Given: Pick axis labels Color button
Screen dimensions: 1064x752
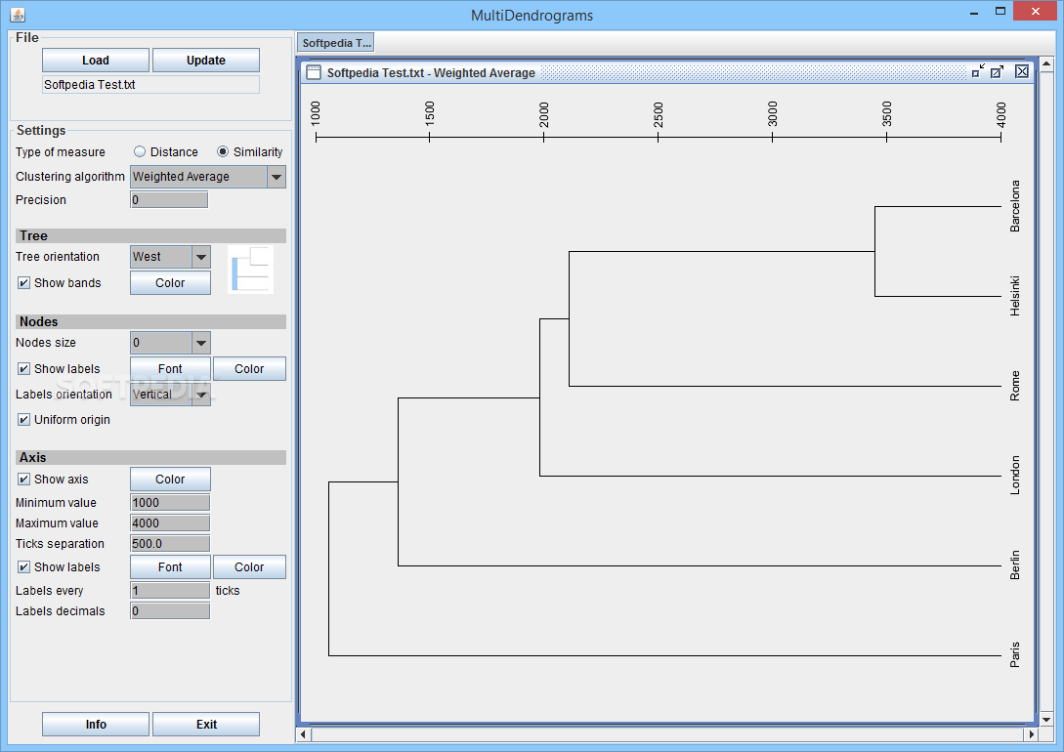Looking at the screenshot, I should click(249, 566).
